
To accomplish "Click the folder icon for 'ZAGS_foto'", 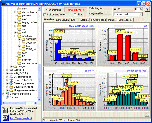I will click(23, 49).
